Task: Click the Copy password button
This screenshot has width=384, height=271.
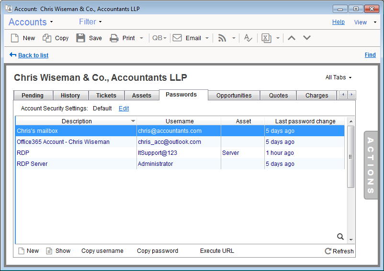Action: [x=158, y=251]
